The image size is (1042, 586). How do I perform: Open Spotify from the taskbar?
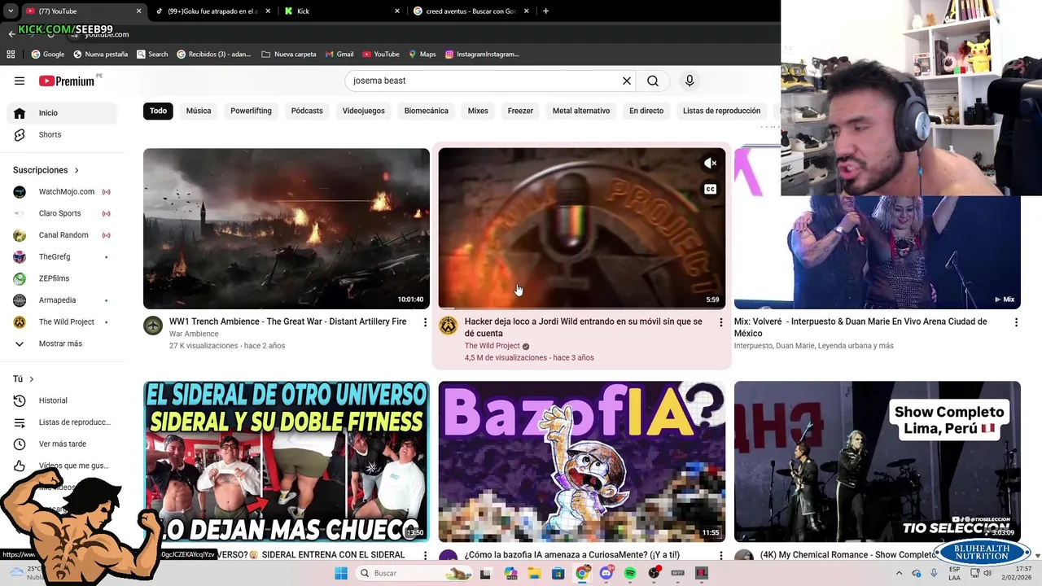click(630, 573)
